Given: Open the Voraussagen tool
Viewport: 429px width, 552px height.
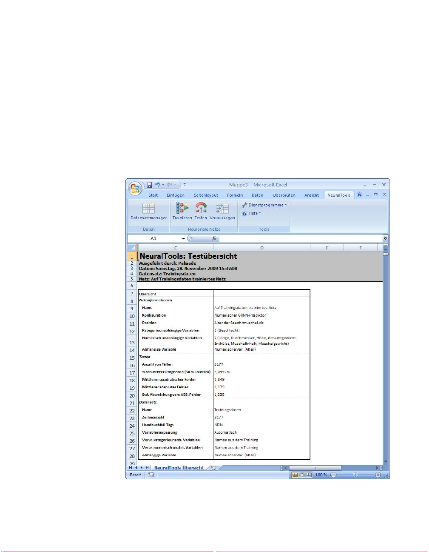Looking at the screenshot, I should pyautogui.click(x=222, y=211).
